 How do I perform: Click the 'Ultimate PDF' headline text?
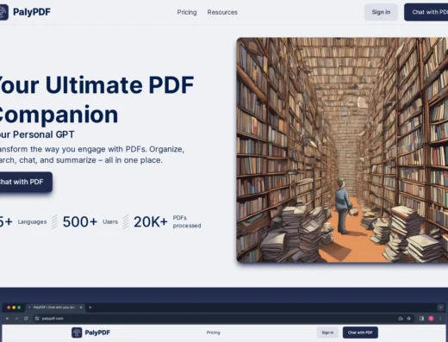point(120,85)
